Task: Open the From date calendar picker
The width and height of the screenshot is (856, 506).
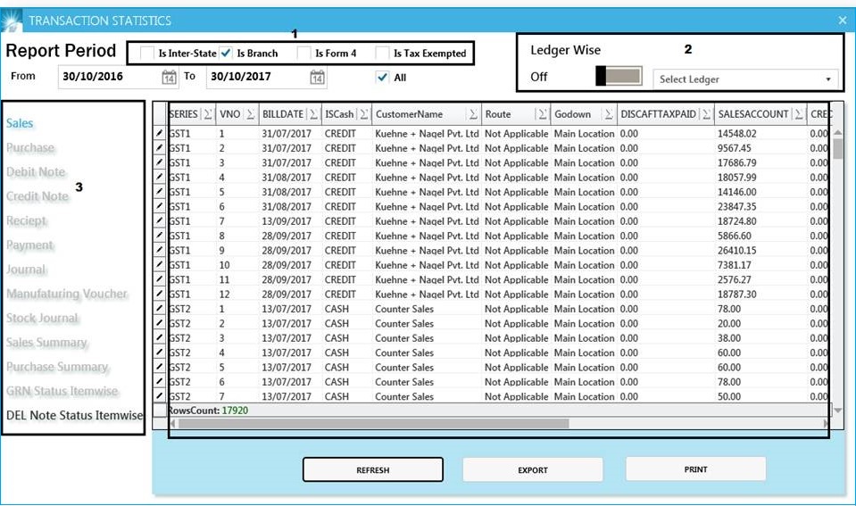Action: (x=170, y=78)
